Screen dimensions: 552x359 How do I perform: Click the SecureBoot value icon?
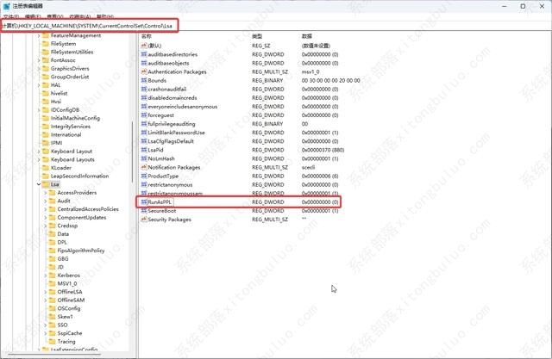(x=144, y=211)
